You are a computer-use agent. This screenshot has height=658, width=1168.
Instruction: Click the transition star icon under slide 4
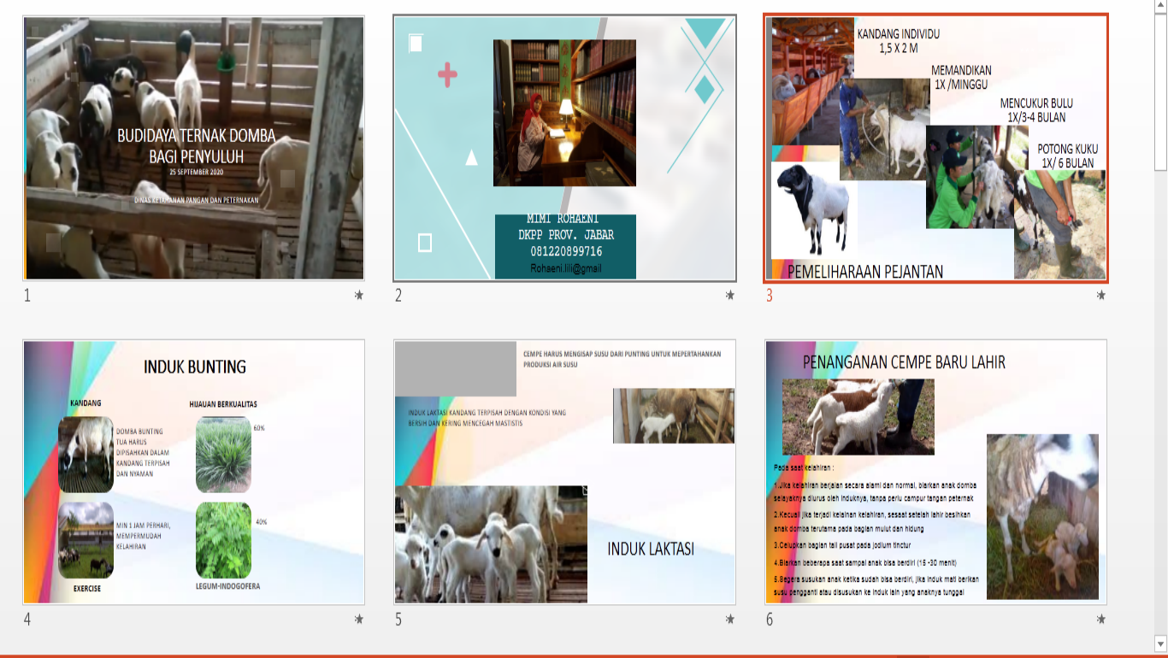coord(359,620)
